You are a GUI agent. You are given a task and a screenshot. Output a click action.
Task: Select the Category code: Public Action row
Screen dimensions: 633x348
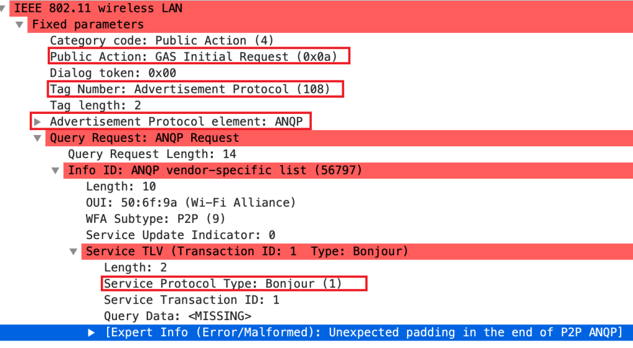161,41
